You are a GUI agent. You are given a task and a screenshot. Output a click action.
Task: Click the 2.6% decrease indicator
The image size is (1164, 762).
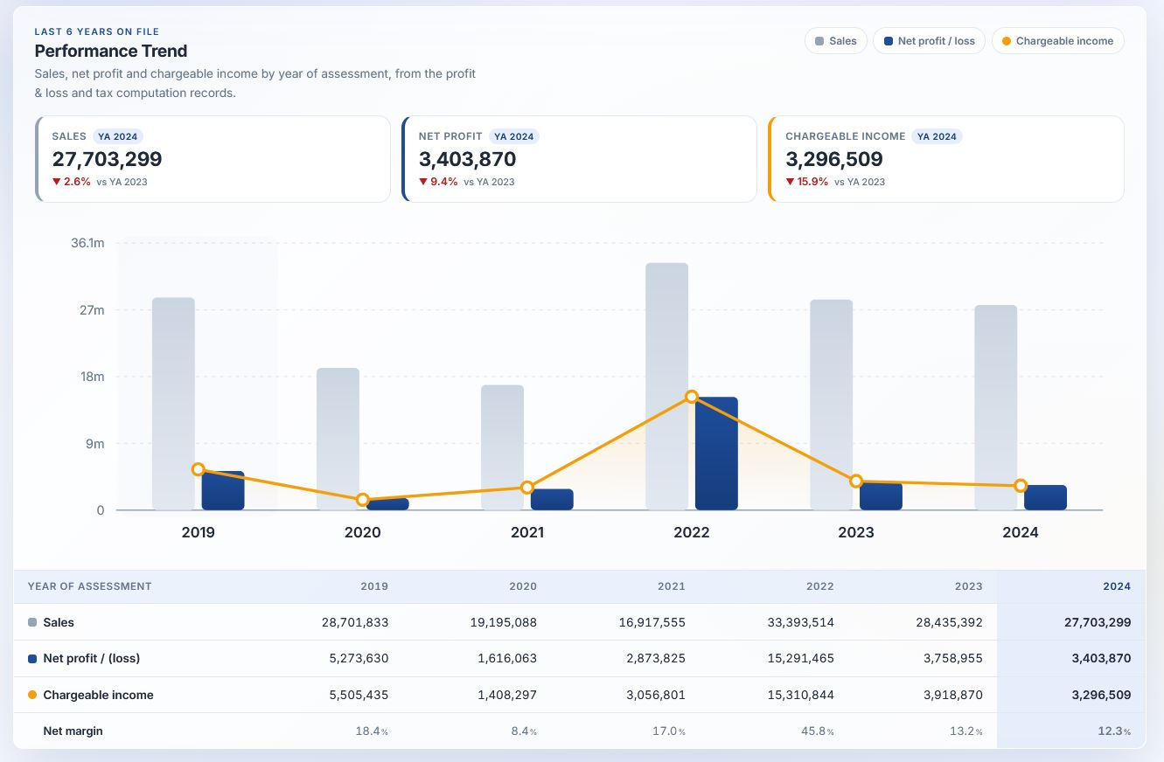[72, 182]
